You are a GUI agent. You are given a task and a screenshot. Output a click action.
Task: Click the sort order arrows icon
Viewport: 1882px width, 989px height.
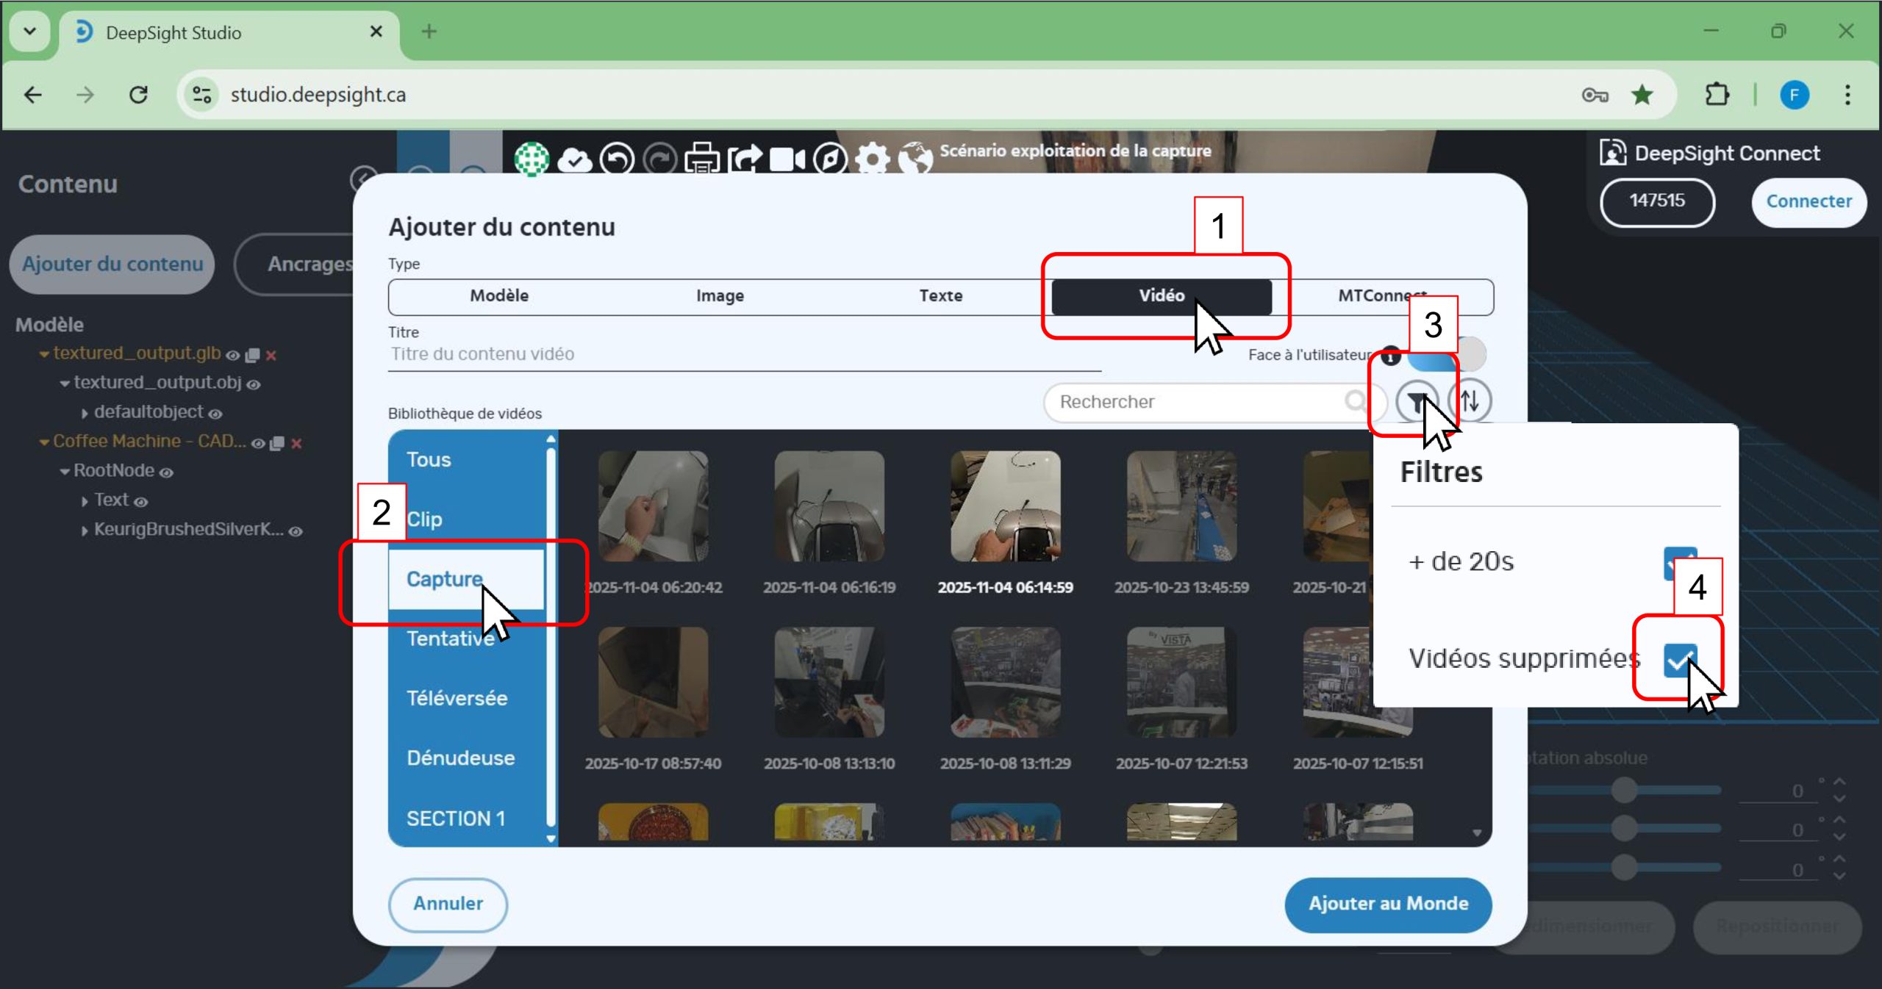pyautogui.click(x=1470, y=401)
